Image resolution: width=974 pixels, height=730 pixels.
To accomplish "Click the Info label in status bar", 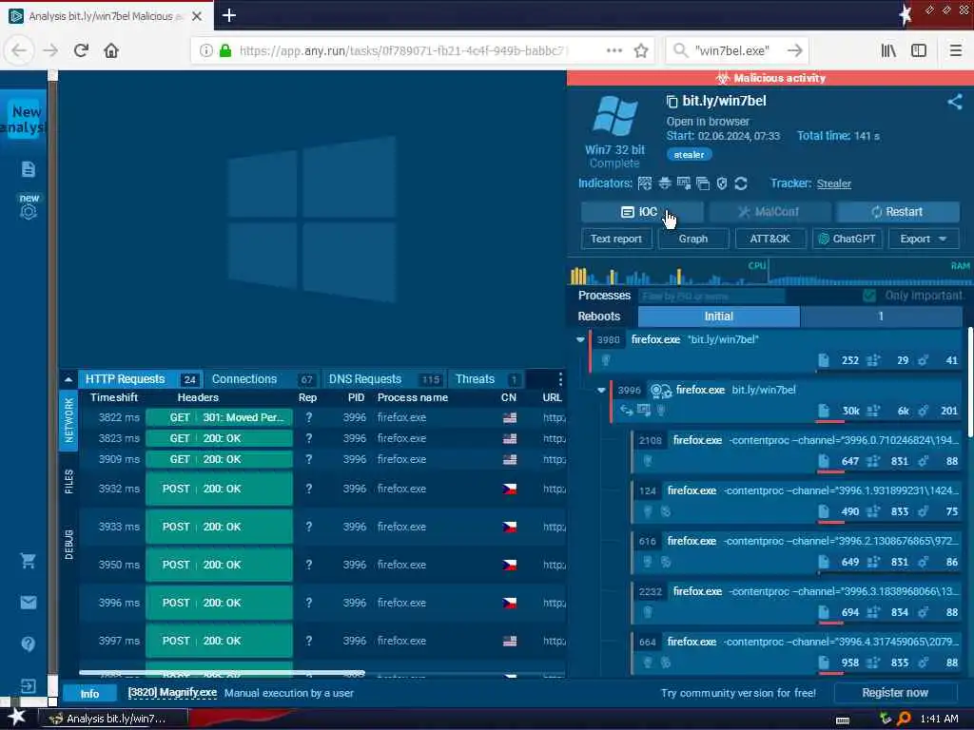I will [89, 693].
